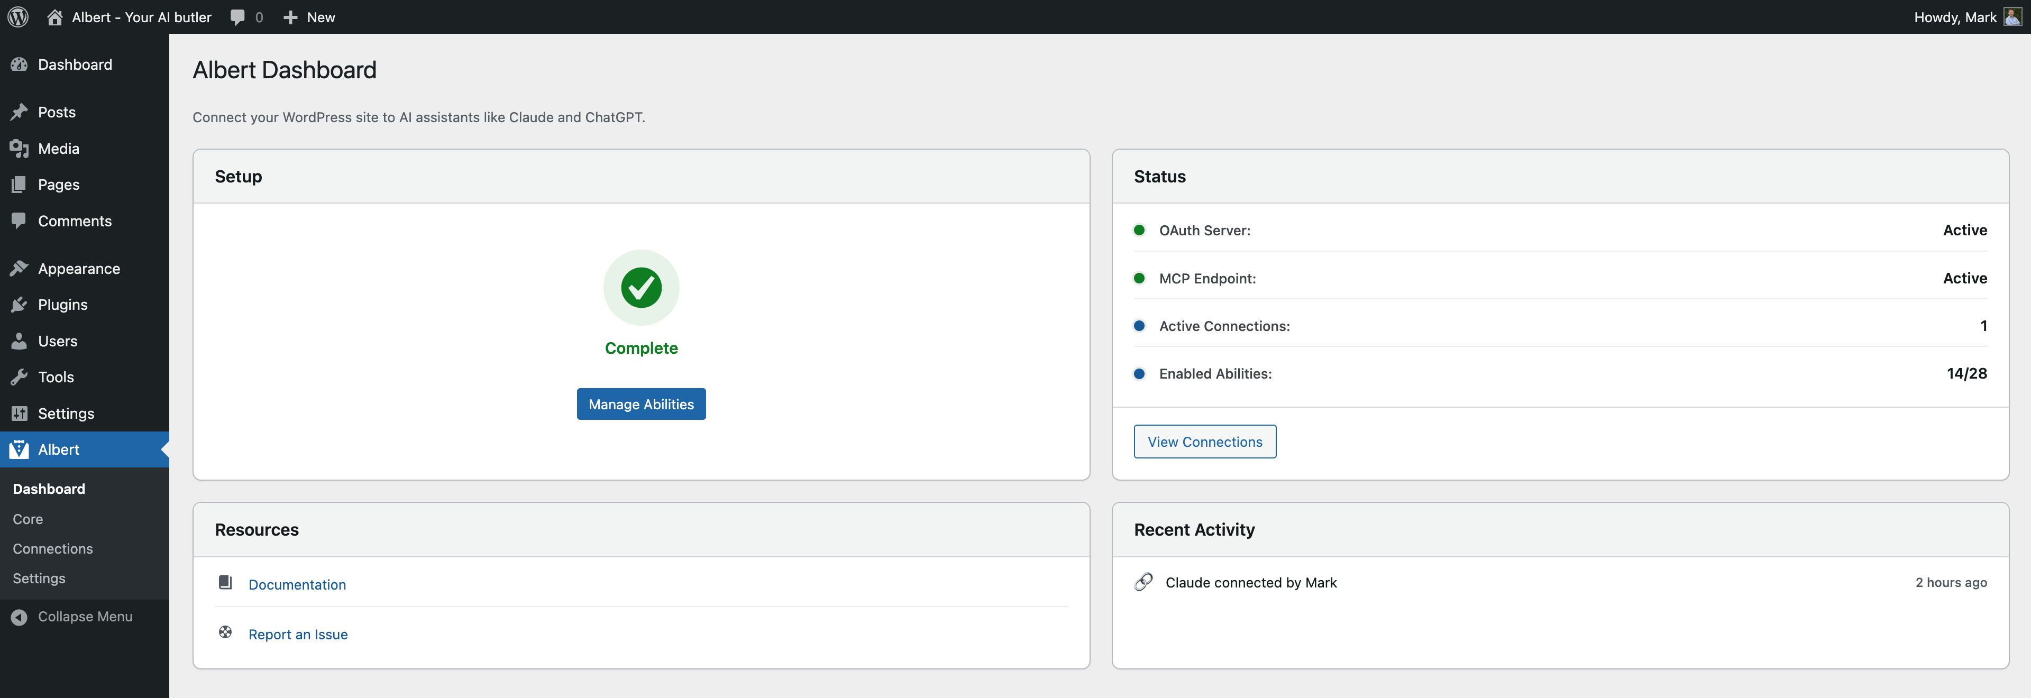Click the Manage Abilities button
2031x698 pixels.
pos(641,403)
